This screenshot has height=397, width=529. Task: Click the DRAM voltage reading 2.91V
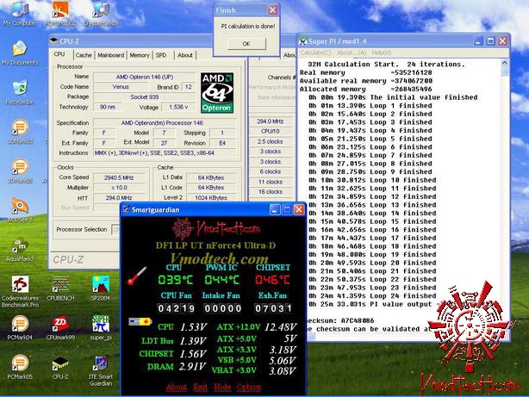point(192,366)
